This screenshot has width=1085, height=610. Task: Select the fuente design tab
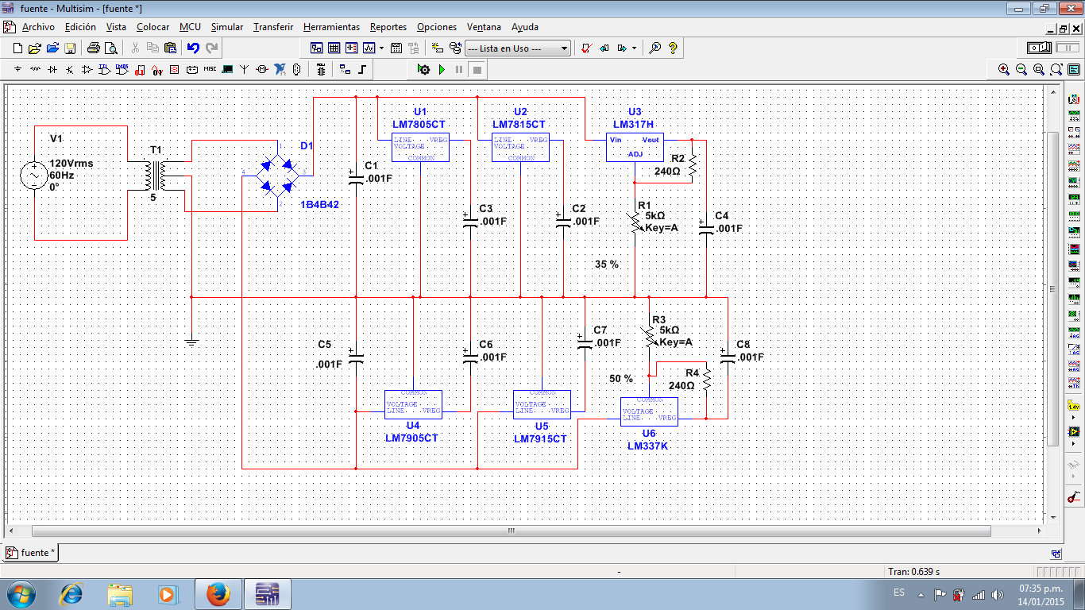32,553
